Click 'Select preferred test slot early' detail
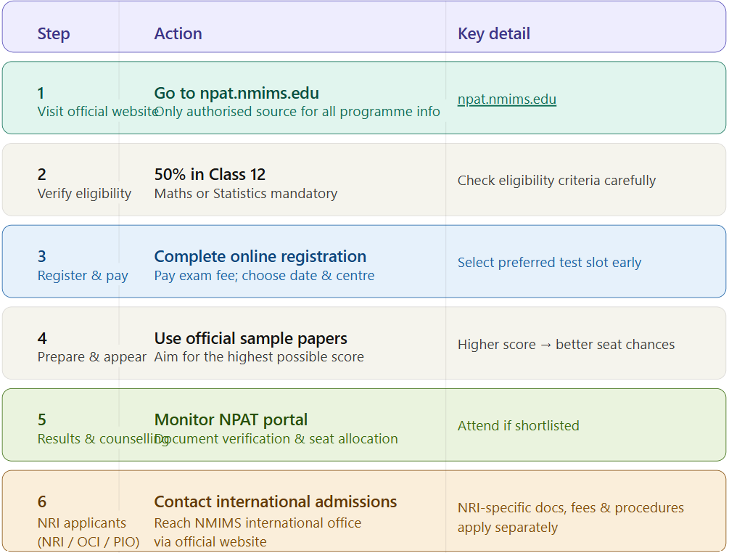The height and width of the screenshot is (553, 729). coord(550,262)
